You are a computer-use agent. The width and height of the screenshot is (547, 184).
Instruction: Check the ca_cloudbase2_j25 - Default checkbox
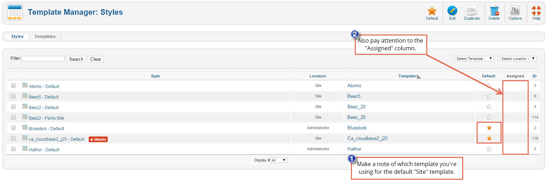click(13, 138)
